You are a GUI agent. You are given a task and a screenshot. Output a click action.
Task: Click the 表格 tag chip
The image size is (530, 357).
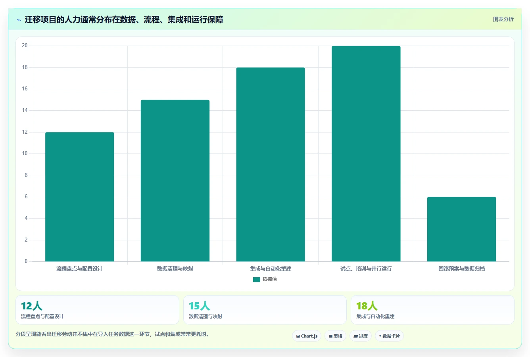[x=335, y=336]
